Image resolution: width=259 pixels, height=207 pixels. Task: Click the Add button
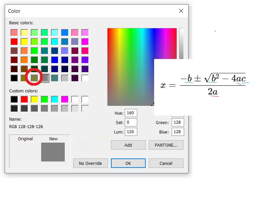tap(128, 145)
